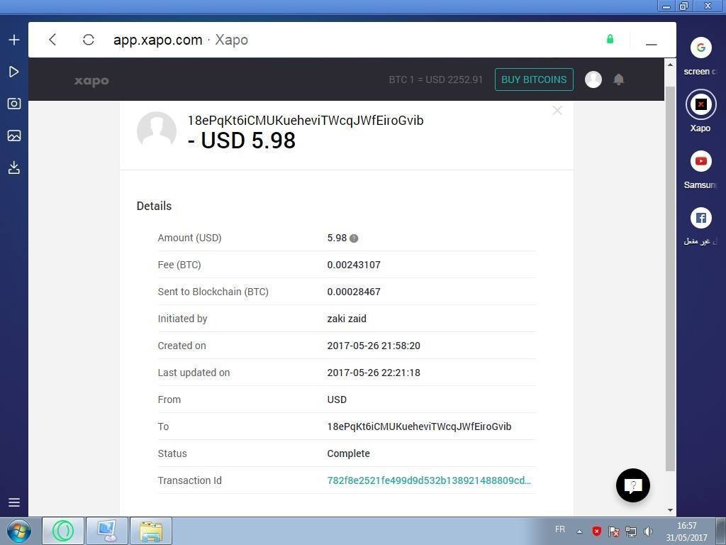Click the scrollbar up arrow
The image size is (726, 545).
[x=670, y=65]
